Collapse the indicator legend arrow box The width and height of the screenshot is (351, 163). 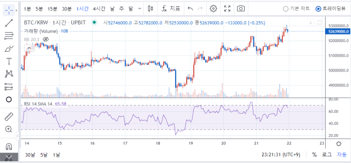click(29, 48)
